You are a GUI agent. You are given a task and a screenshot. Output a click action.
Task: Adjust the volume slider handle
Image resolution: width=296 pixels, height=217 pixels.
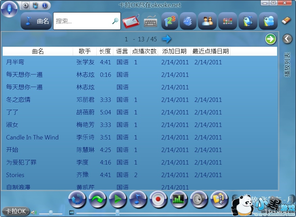tap(51, 213)
